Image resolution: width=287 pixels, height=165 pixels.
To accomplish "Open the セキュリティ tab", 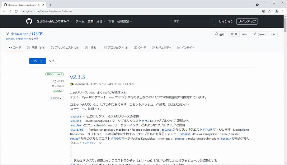I will [161, 47].
